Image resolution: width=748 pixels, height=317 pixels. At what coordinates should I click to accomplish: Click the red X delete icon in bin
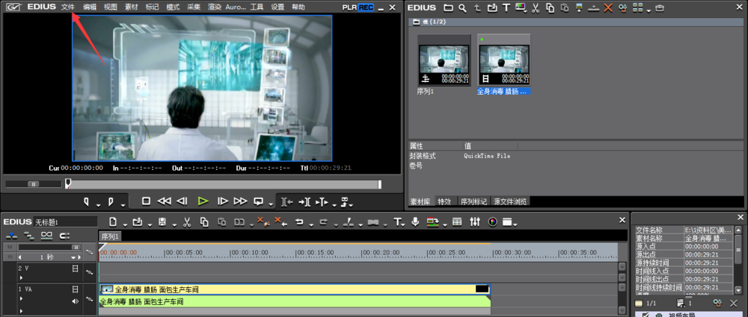point(607,7)
